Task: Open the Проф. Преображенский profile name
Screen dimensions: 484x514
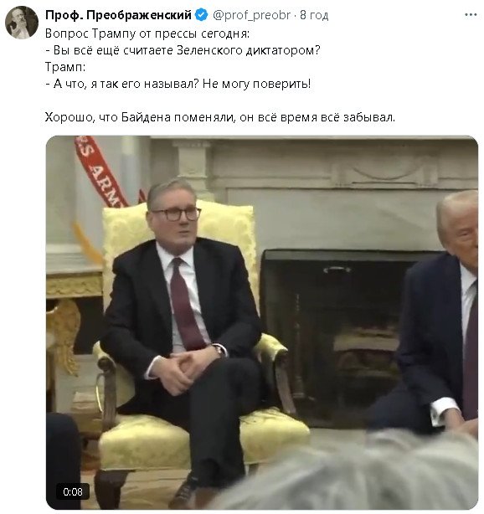Action: (118, 15)
